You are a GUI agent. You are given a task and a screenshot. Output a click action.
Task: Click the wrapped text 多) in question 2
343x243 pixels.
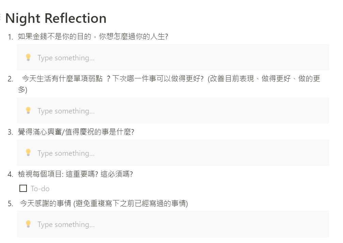22,90
